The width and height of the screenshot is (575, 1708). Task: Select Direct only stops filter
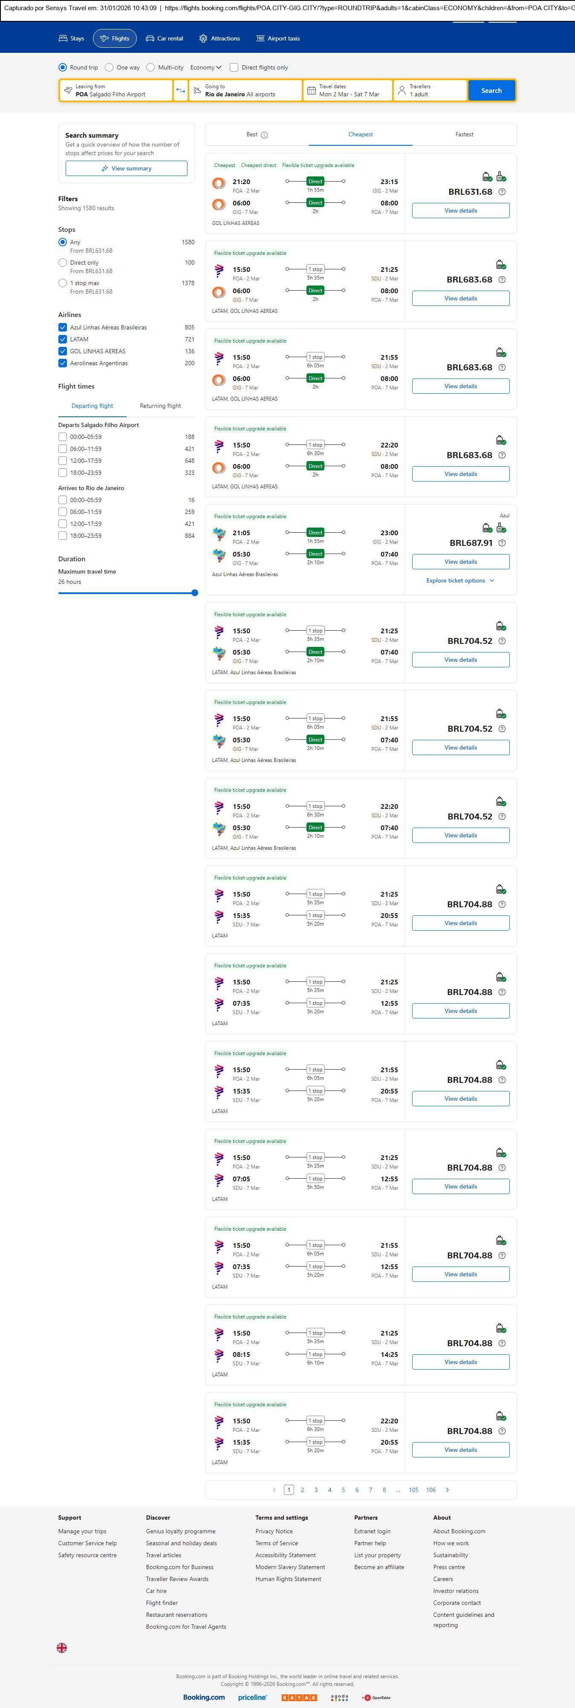pos(62,263)
